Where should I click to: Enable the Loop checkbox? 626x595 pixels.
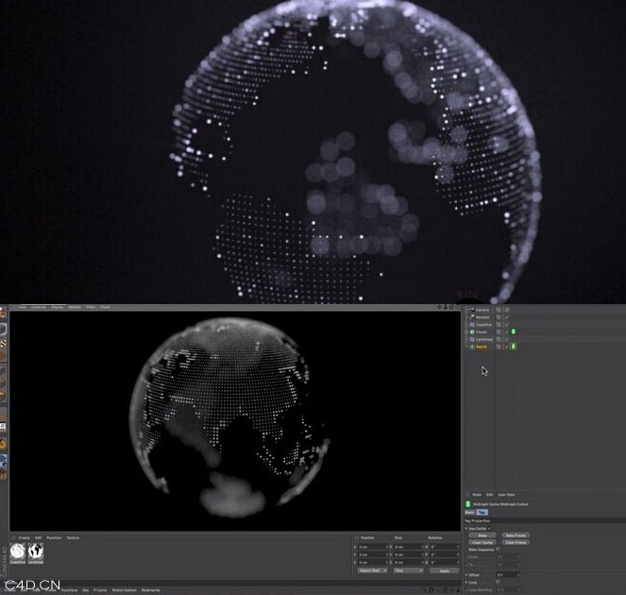click(x=498, y=582)
